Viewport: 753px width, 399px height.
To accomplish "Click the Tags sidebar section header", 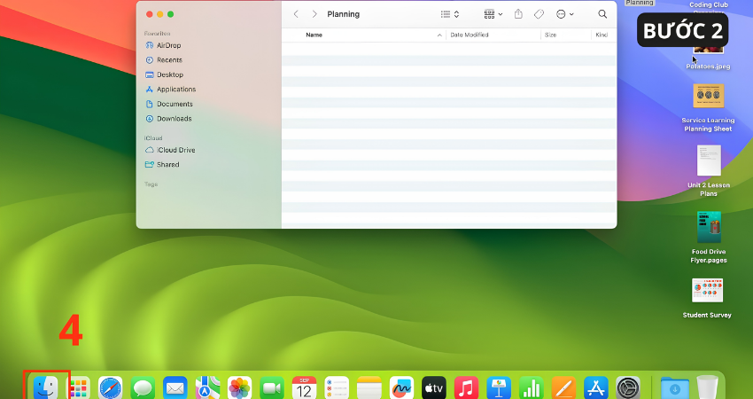I will pyautogui.click(x=151, y=184).
